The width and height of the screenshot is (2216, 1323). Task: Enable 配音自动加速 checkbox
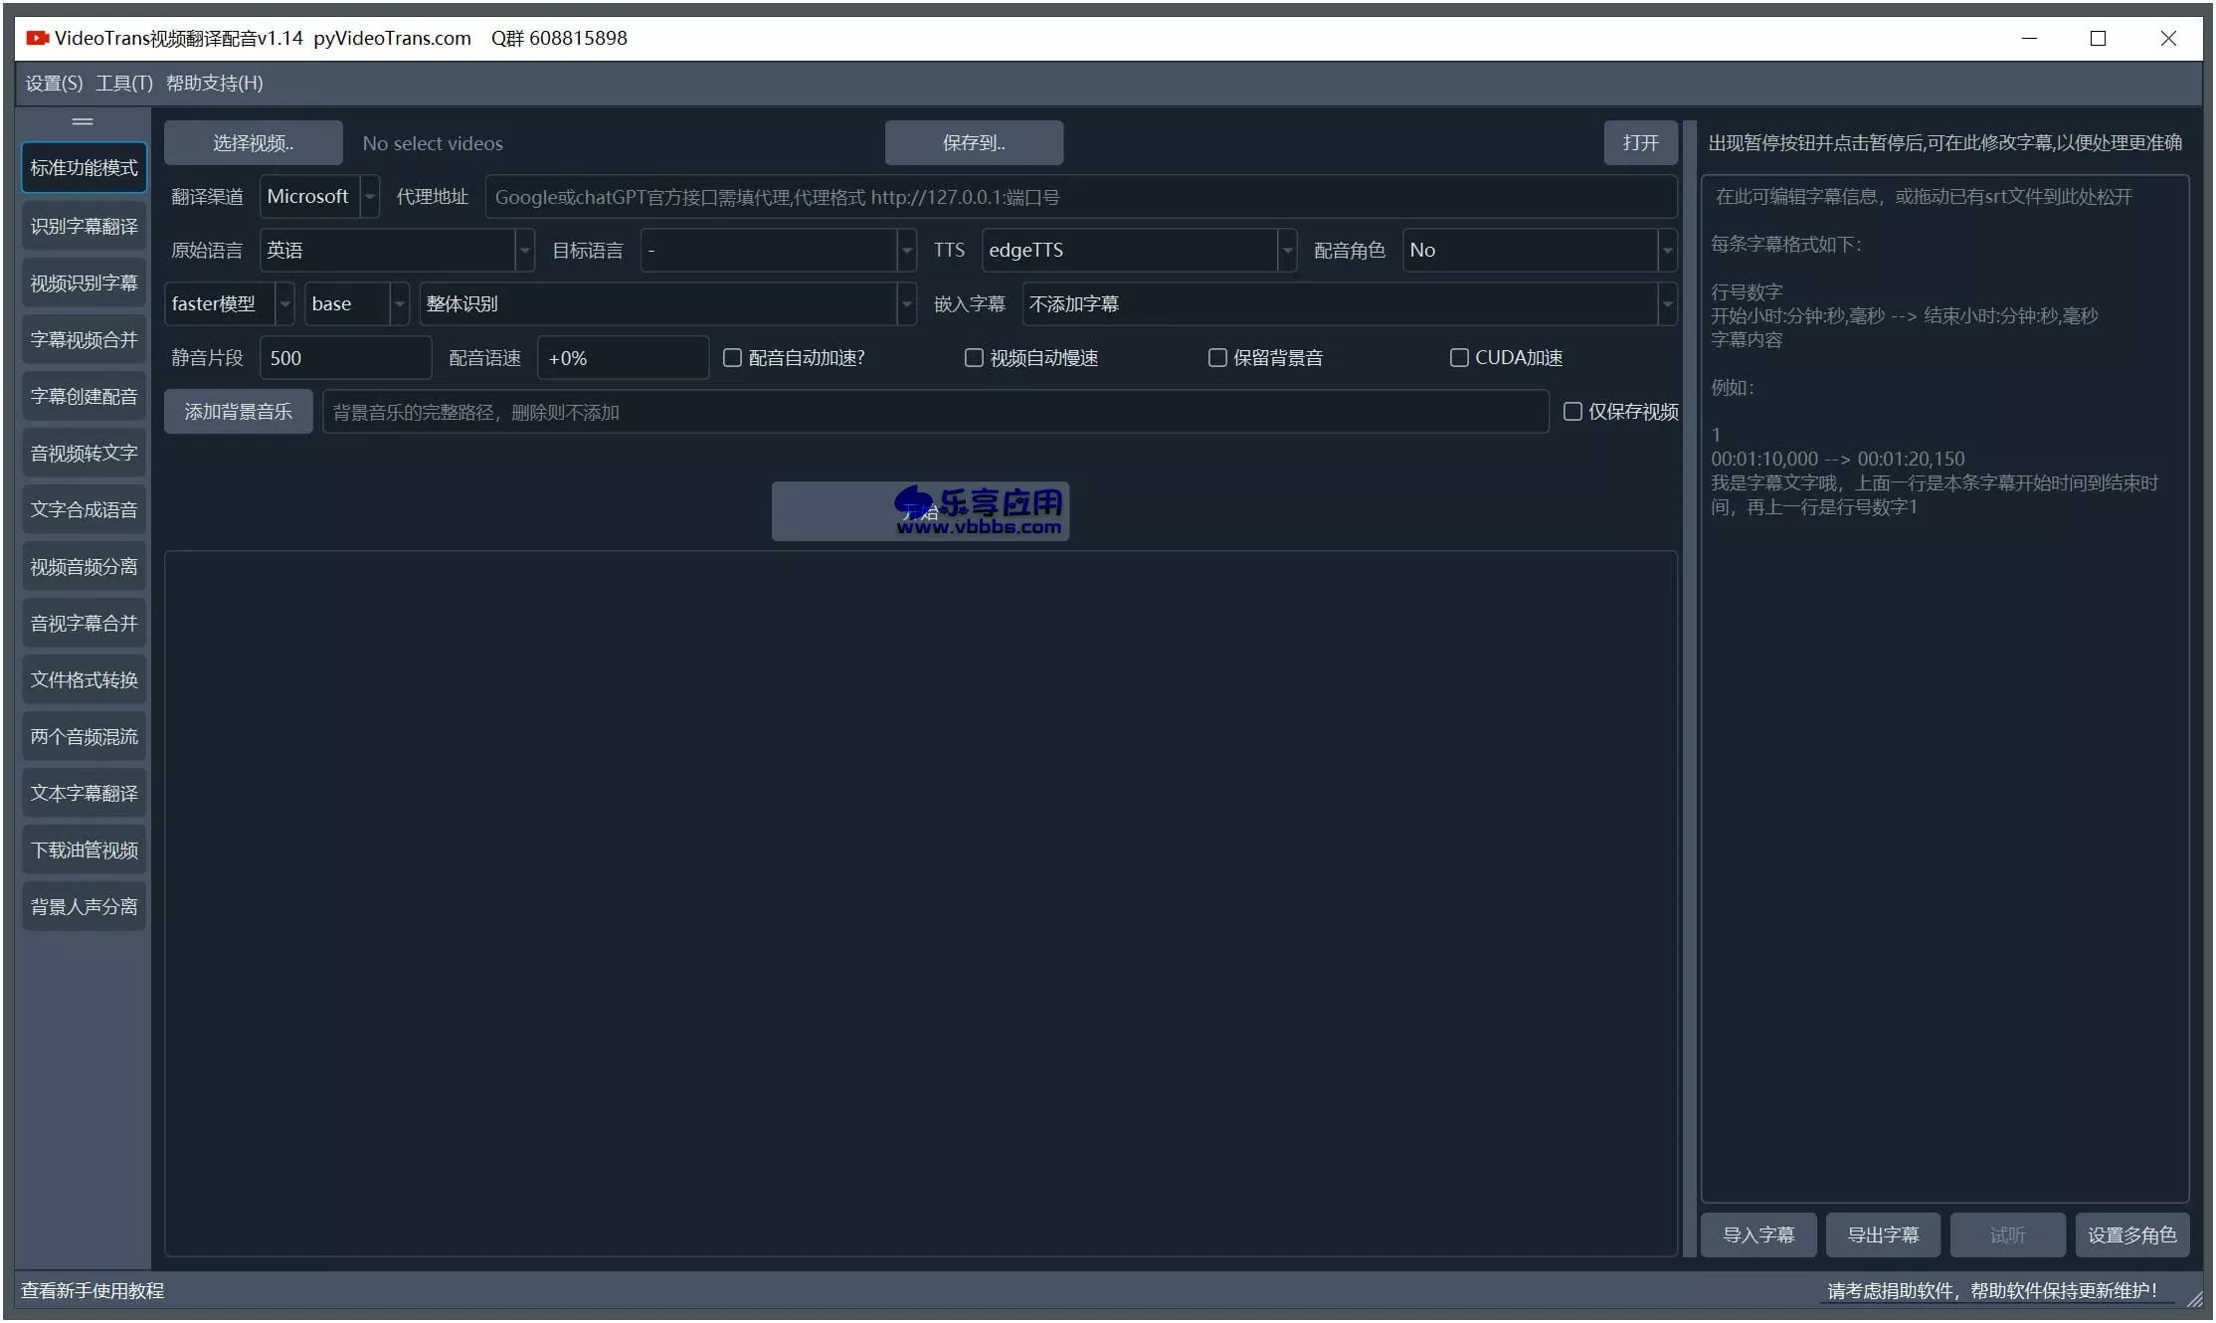point(733,358)
